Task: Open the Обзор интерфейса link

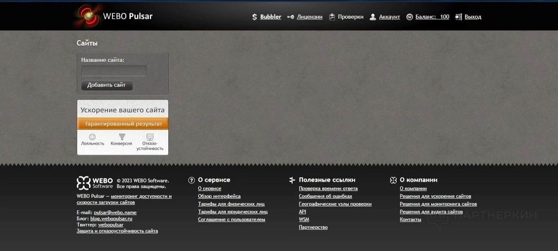Action: tap(219, 196)
